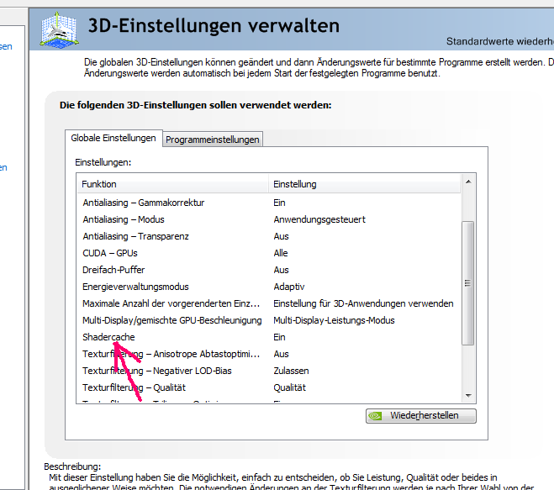Select Texturfilterung – Anisotrope Abtastoptimi... row

pyautogui.click(x=269, y=354)
